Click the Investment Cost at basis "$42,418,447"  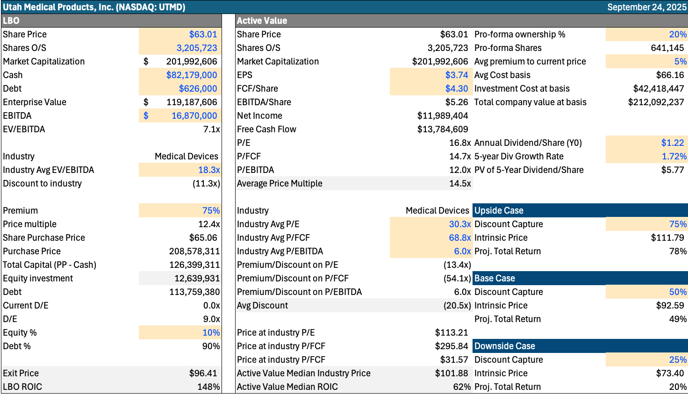[x=659, y=88]
